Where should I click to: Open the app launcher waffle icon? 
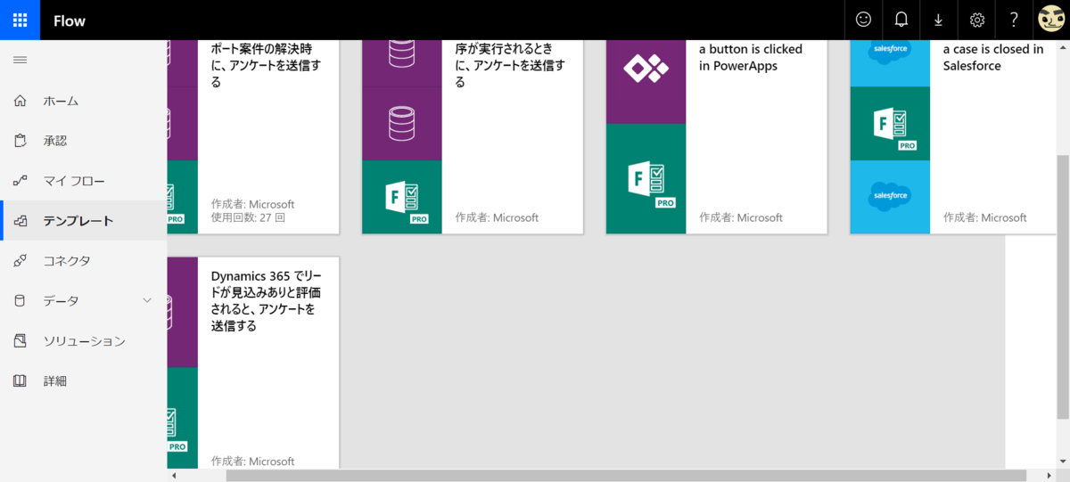20,20
